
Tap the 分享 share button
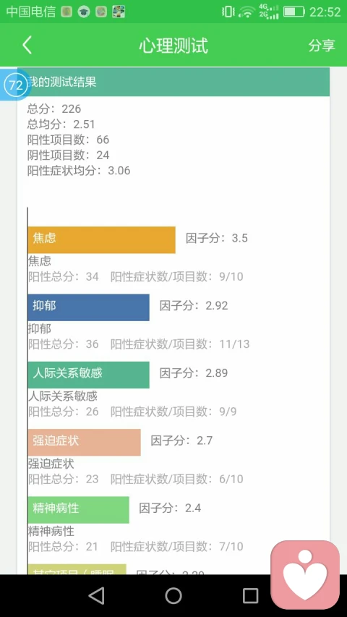click(322, 46)
